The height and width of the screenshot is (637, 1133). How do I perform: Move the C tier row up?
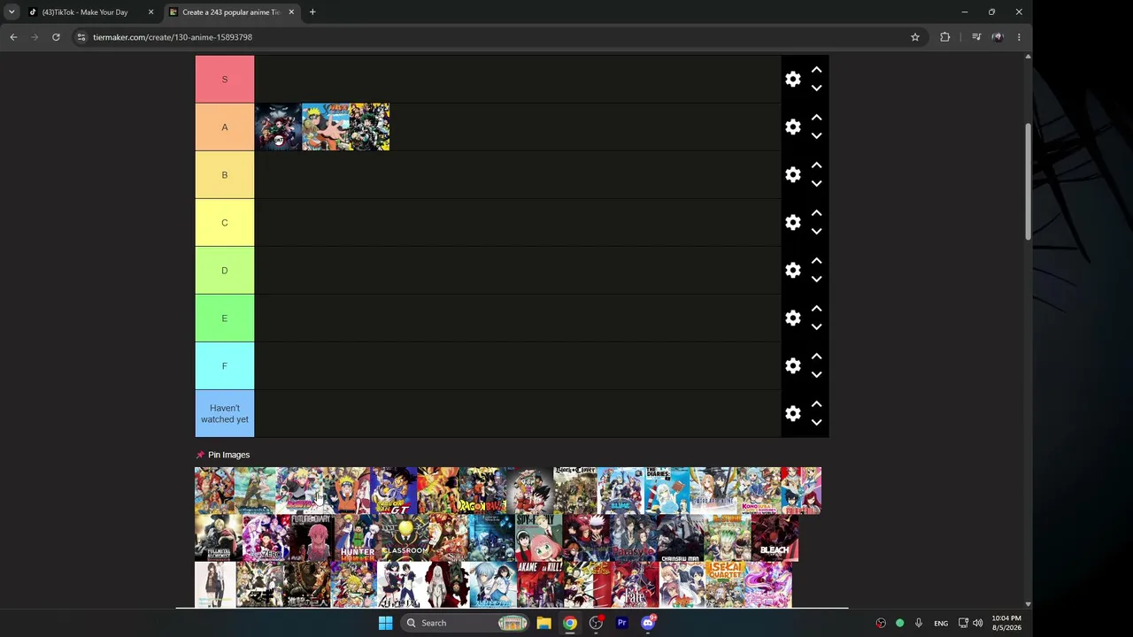click(816, 213)
